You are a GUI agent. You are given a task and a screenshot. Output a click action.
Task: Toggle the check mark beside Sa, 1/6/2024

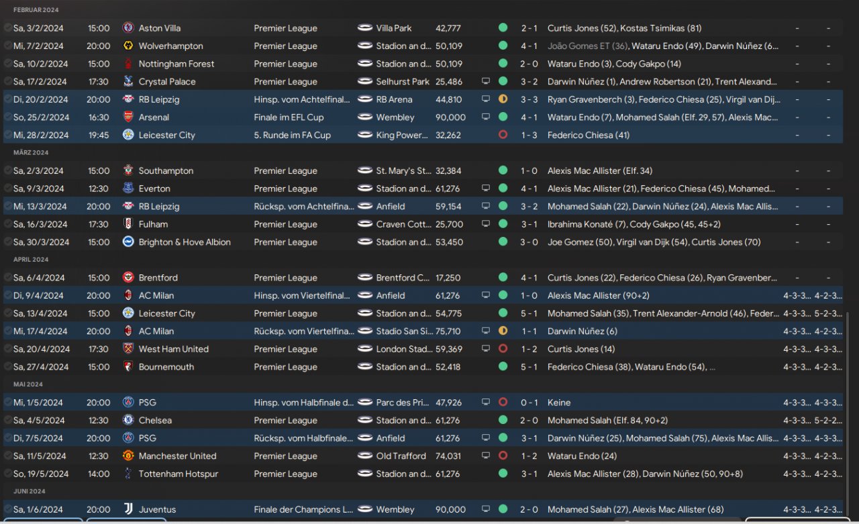click(7, 509)
